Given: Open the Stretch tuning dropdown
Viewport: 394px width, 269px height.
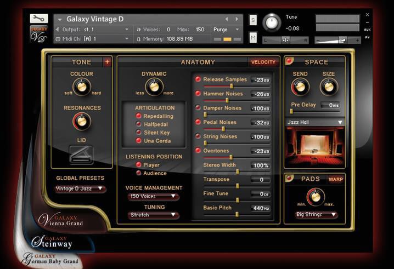Looking at the screenshot, I should click(x=153, y=215).
